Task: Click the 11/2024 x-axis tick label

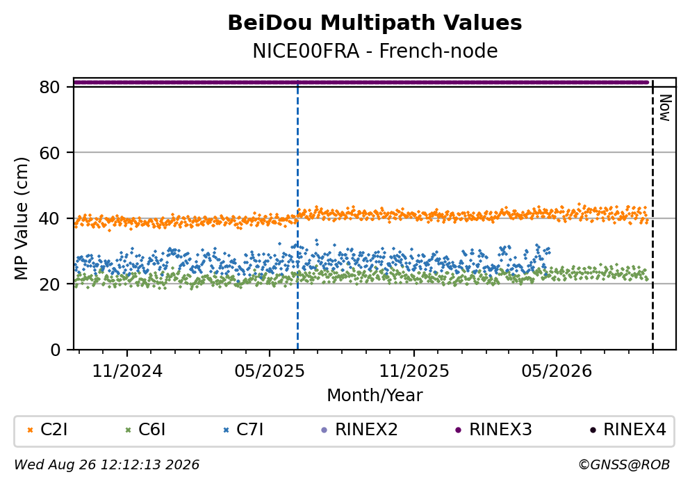Action: [127, 371]
